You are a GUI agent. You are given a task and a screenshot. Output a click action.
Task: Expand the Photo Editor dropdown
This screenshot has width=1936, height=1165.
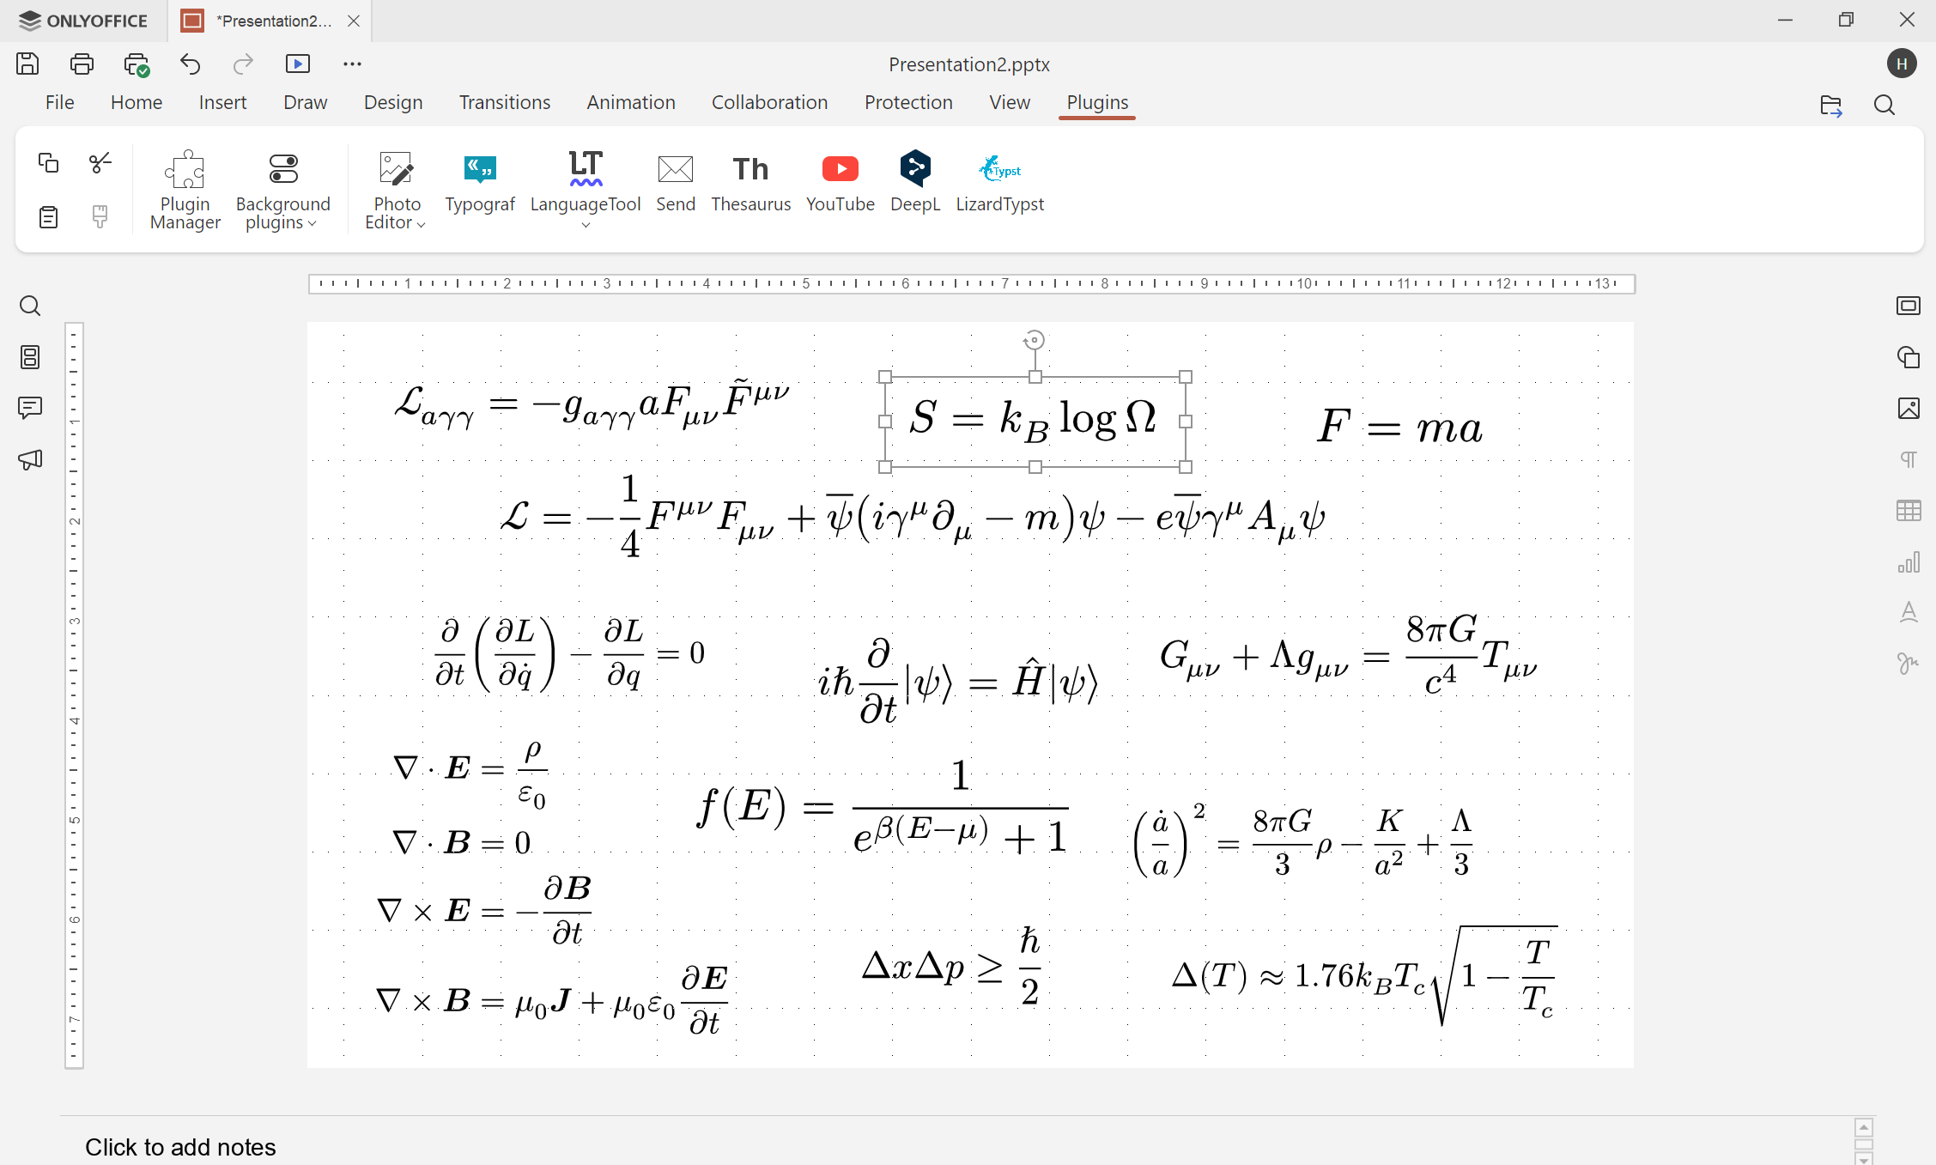[x=421, y=223]
